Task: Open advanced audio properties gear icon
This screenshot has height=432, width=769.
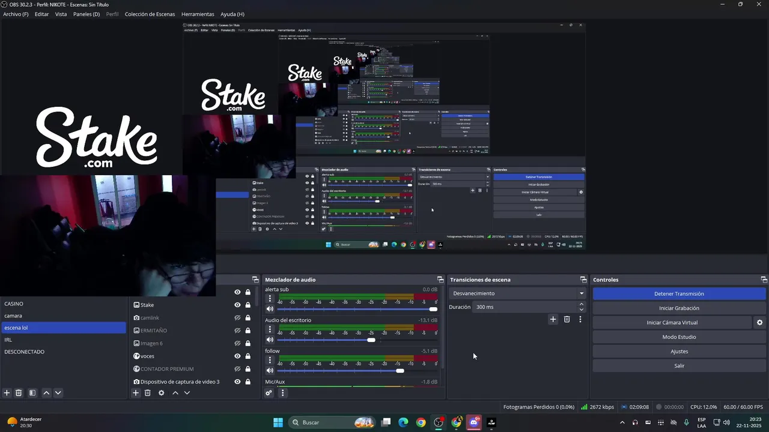Action: tap(269, 393)
